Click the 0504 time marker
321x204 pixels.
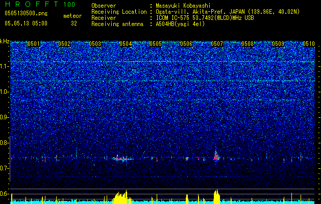(126, 44)
